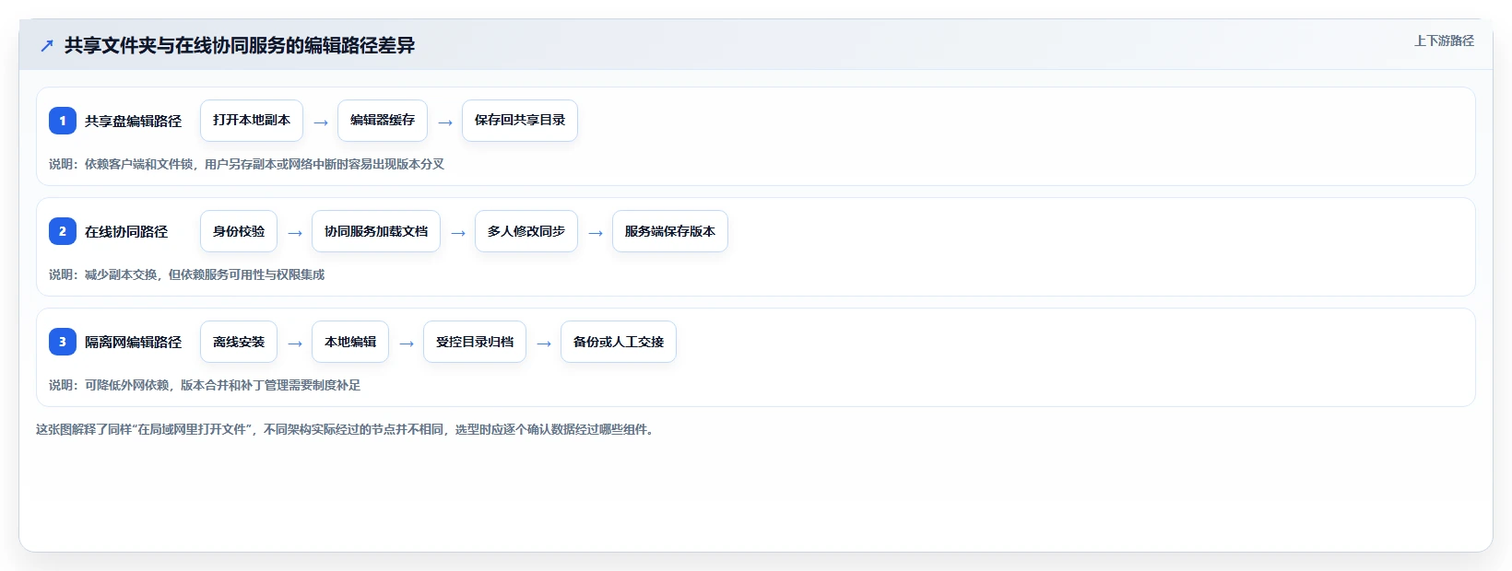Click the 本地编辑 step box
Viewport: 1512px width, 571px height.
coord(350,342)
